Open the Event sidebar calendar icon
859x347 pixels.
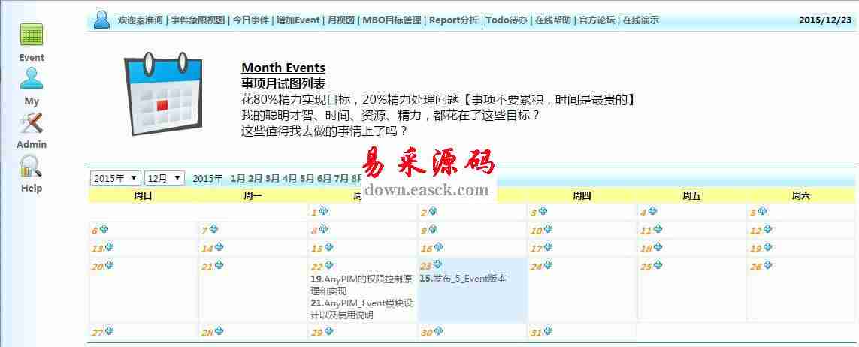[32, 35]
